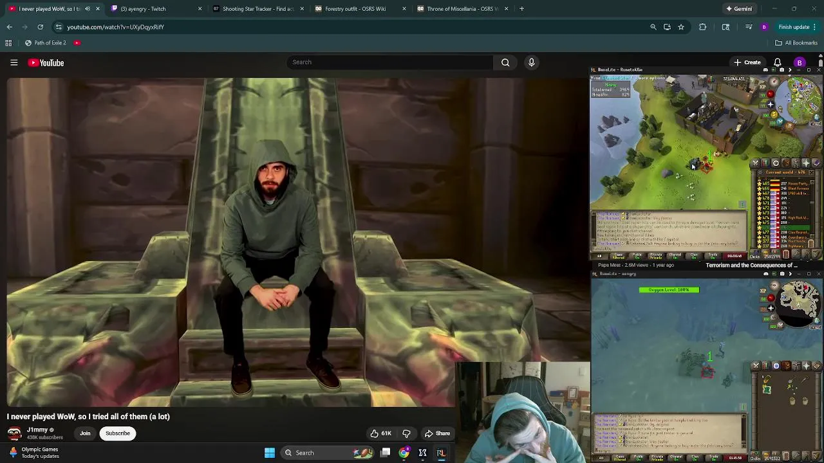The image size is (824, 463).
Task: Like the video (61K)
Action: 381,433
